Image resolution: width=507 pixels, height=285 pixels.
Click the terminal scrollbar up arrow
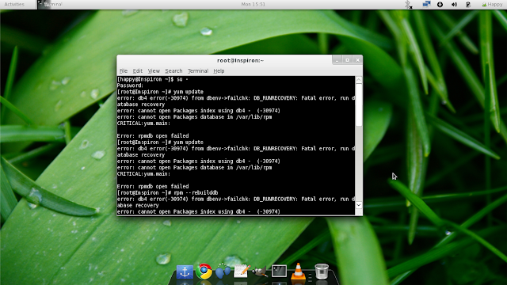pos(359,80)
